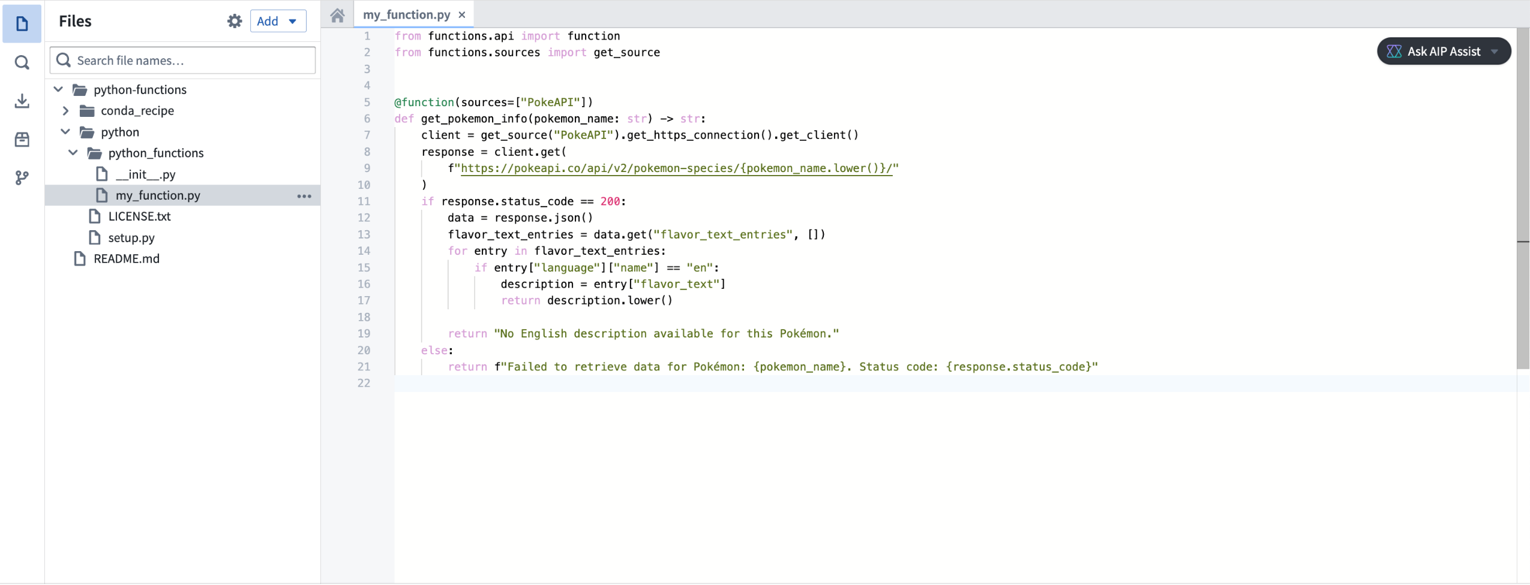Open the Search panel in the sidebar
The height and width of the screenshot is (585, 1530).
click(x=22, y=62)
